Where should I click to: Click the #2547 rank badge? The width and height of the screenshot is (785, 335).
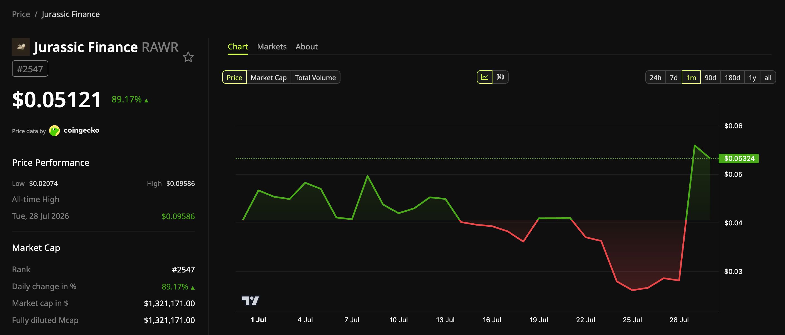(30, 69)
